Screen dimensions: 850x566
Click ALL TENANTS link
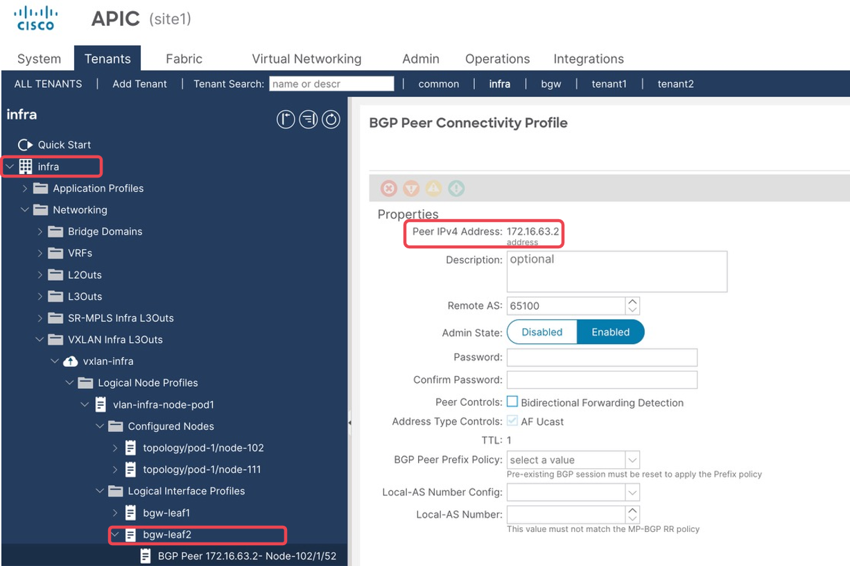48,84
